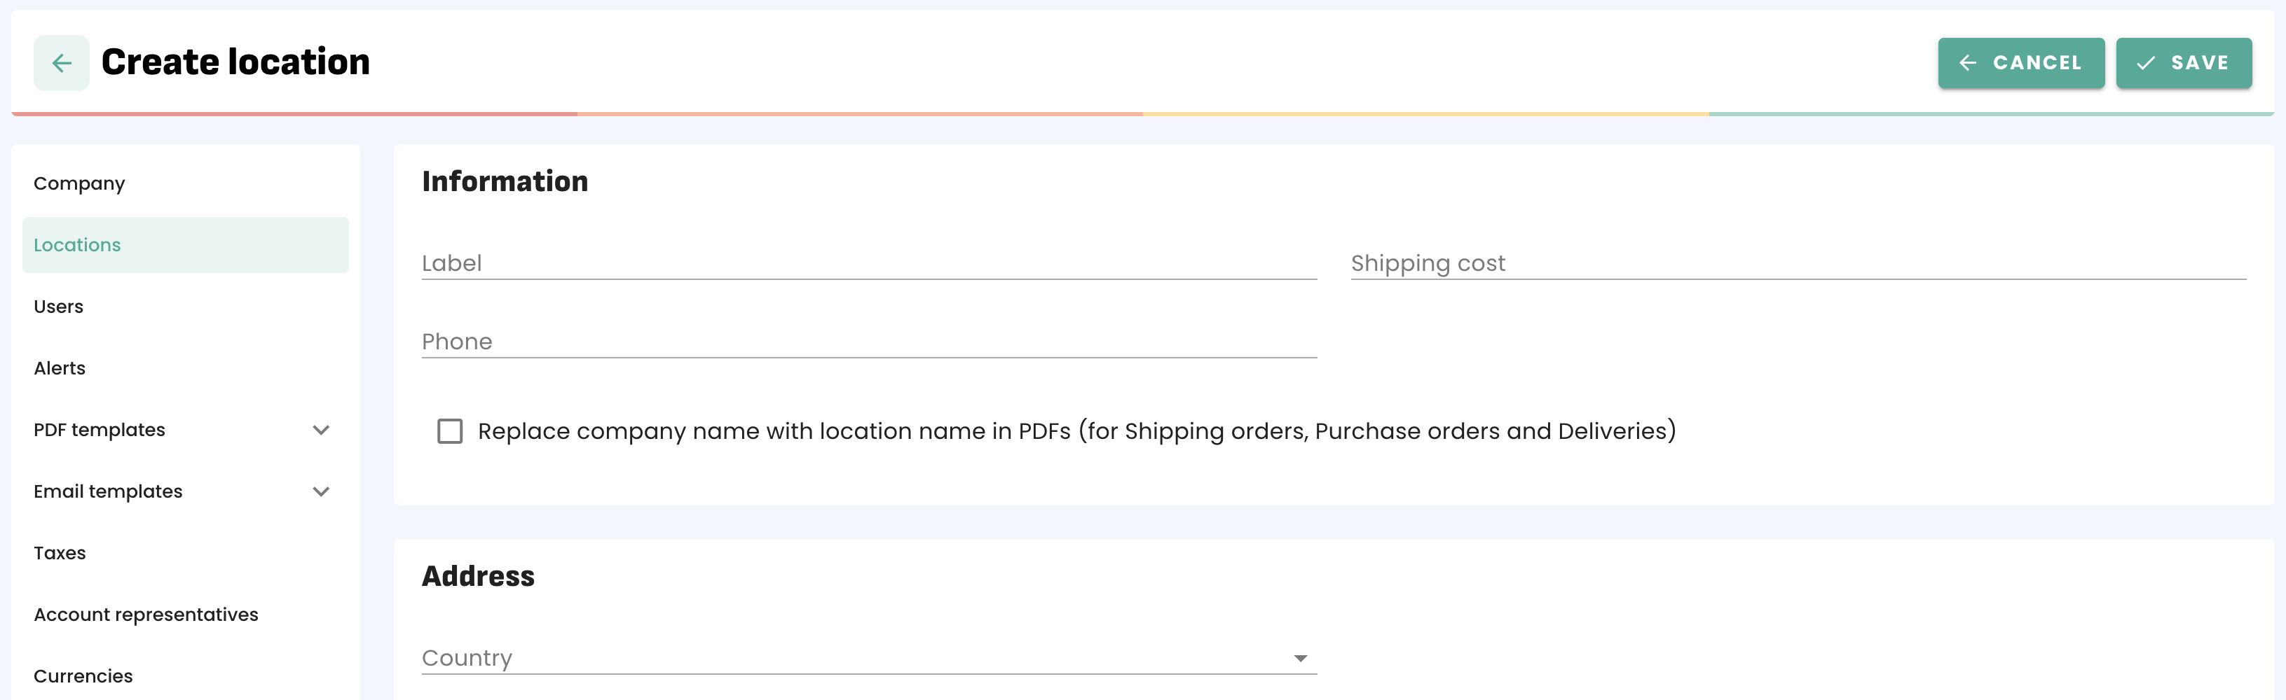Open the Alerts settings page

tap(60, 369)
